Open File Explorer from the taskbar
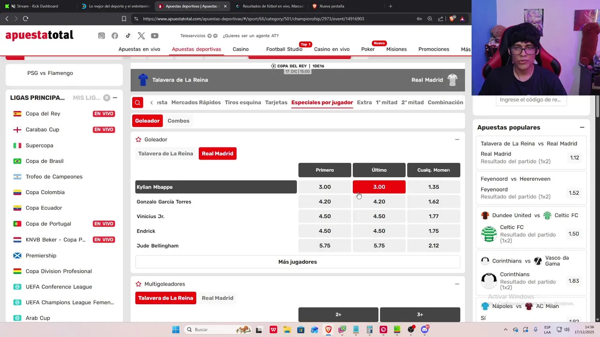Screen dimensions: 600x337 [x=287, y=330]
